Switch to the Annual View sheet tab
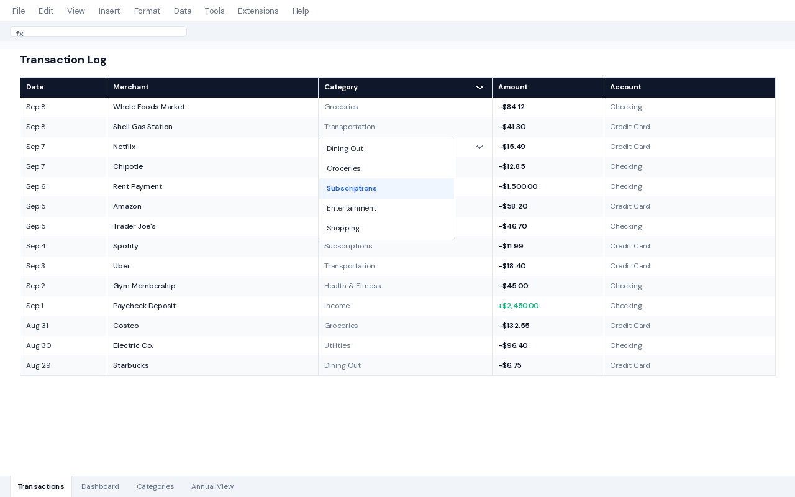This screenshot has width=795, height=497. [212, 486]
